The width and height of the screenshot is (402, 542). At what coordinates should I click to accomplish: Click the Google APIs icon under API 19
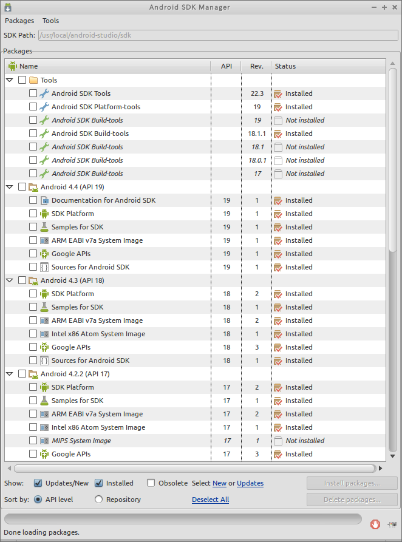(x=44, y=254)
